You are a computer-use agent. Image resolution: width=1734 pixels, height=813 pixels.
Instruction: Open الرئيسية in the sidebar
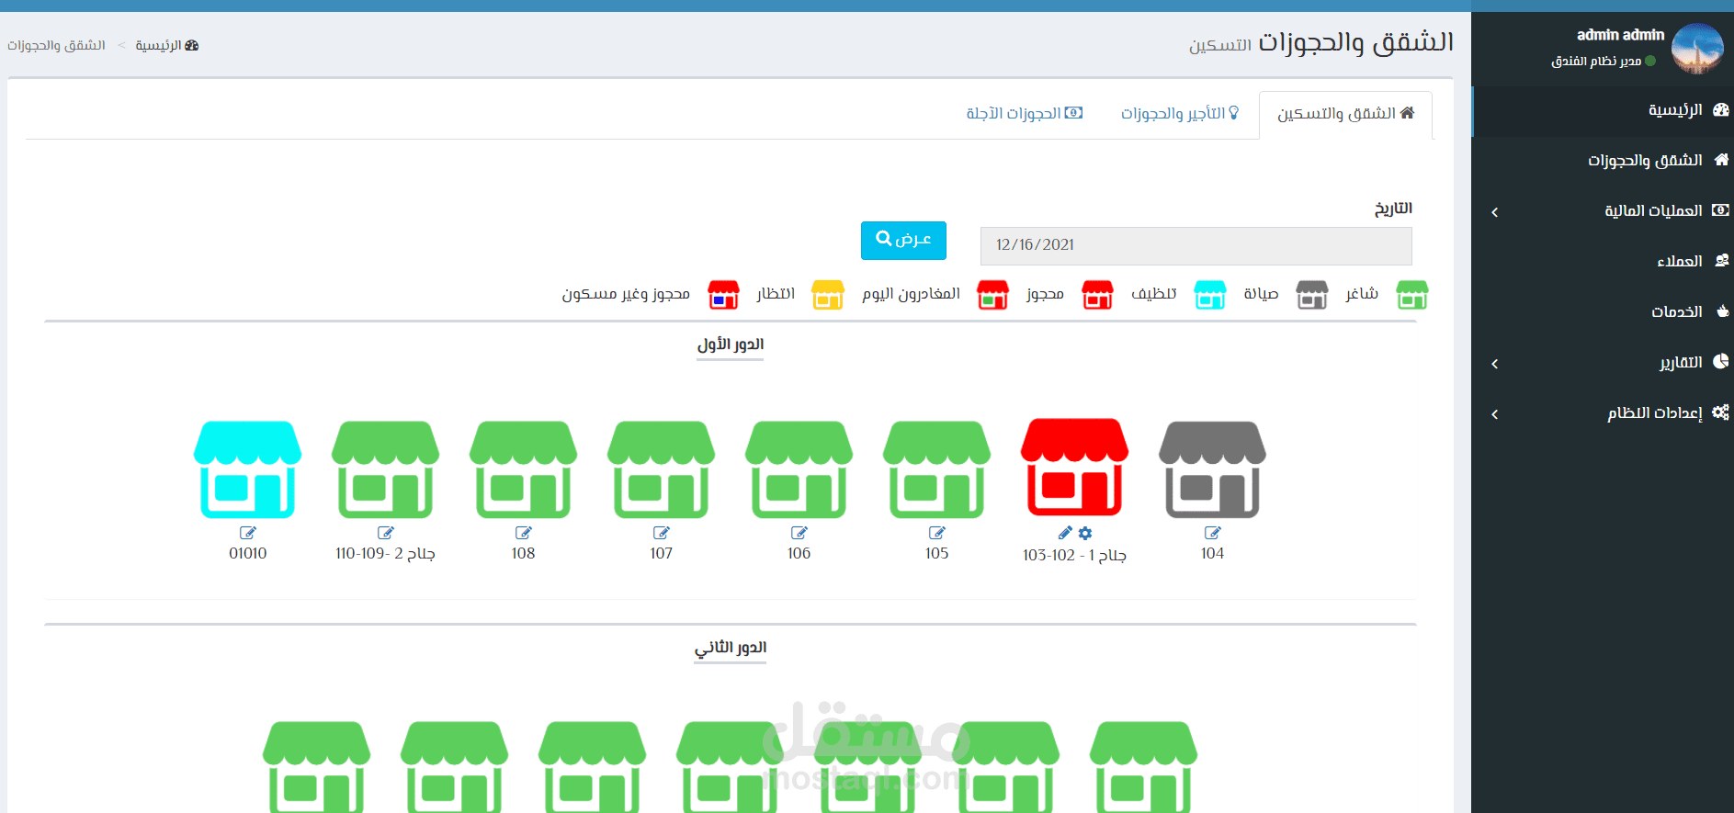tap(1603, 110)
